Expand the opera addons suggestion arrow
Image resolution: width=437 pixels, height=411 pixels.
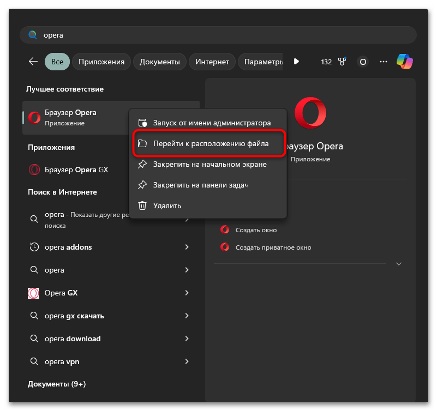pyautogui.click(x=187, y=247)
